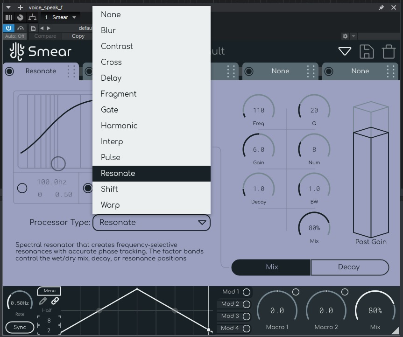This screenshot has height=337, width=403.
Task: Click the link chain icon in LFO panel
Action: [x=55, y=301]
